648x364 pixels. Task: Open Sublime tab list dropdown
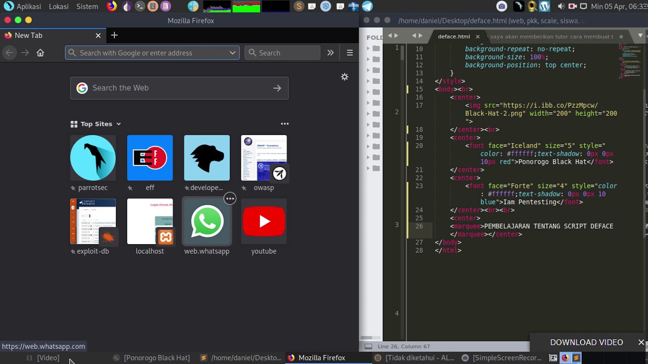point(640,36)
